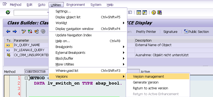Toggle Display/Change with the pencil icon
The image size is (213, 97).
click(x=23, y=32)
